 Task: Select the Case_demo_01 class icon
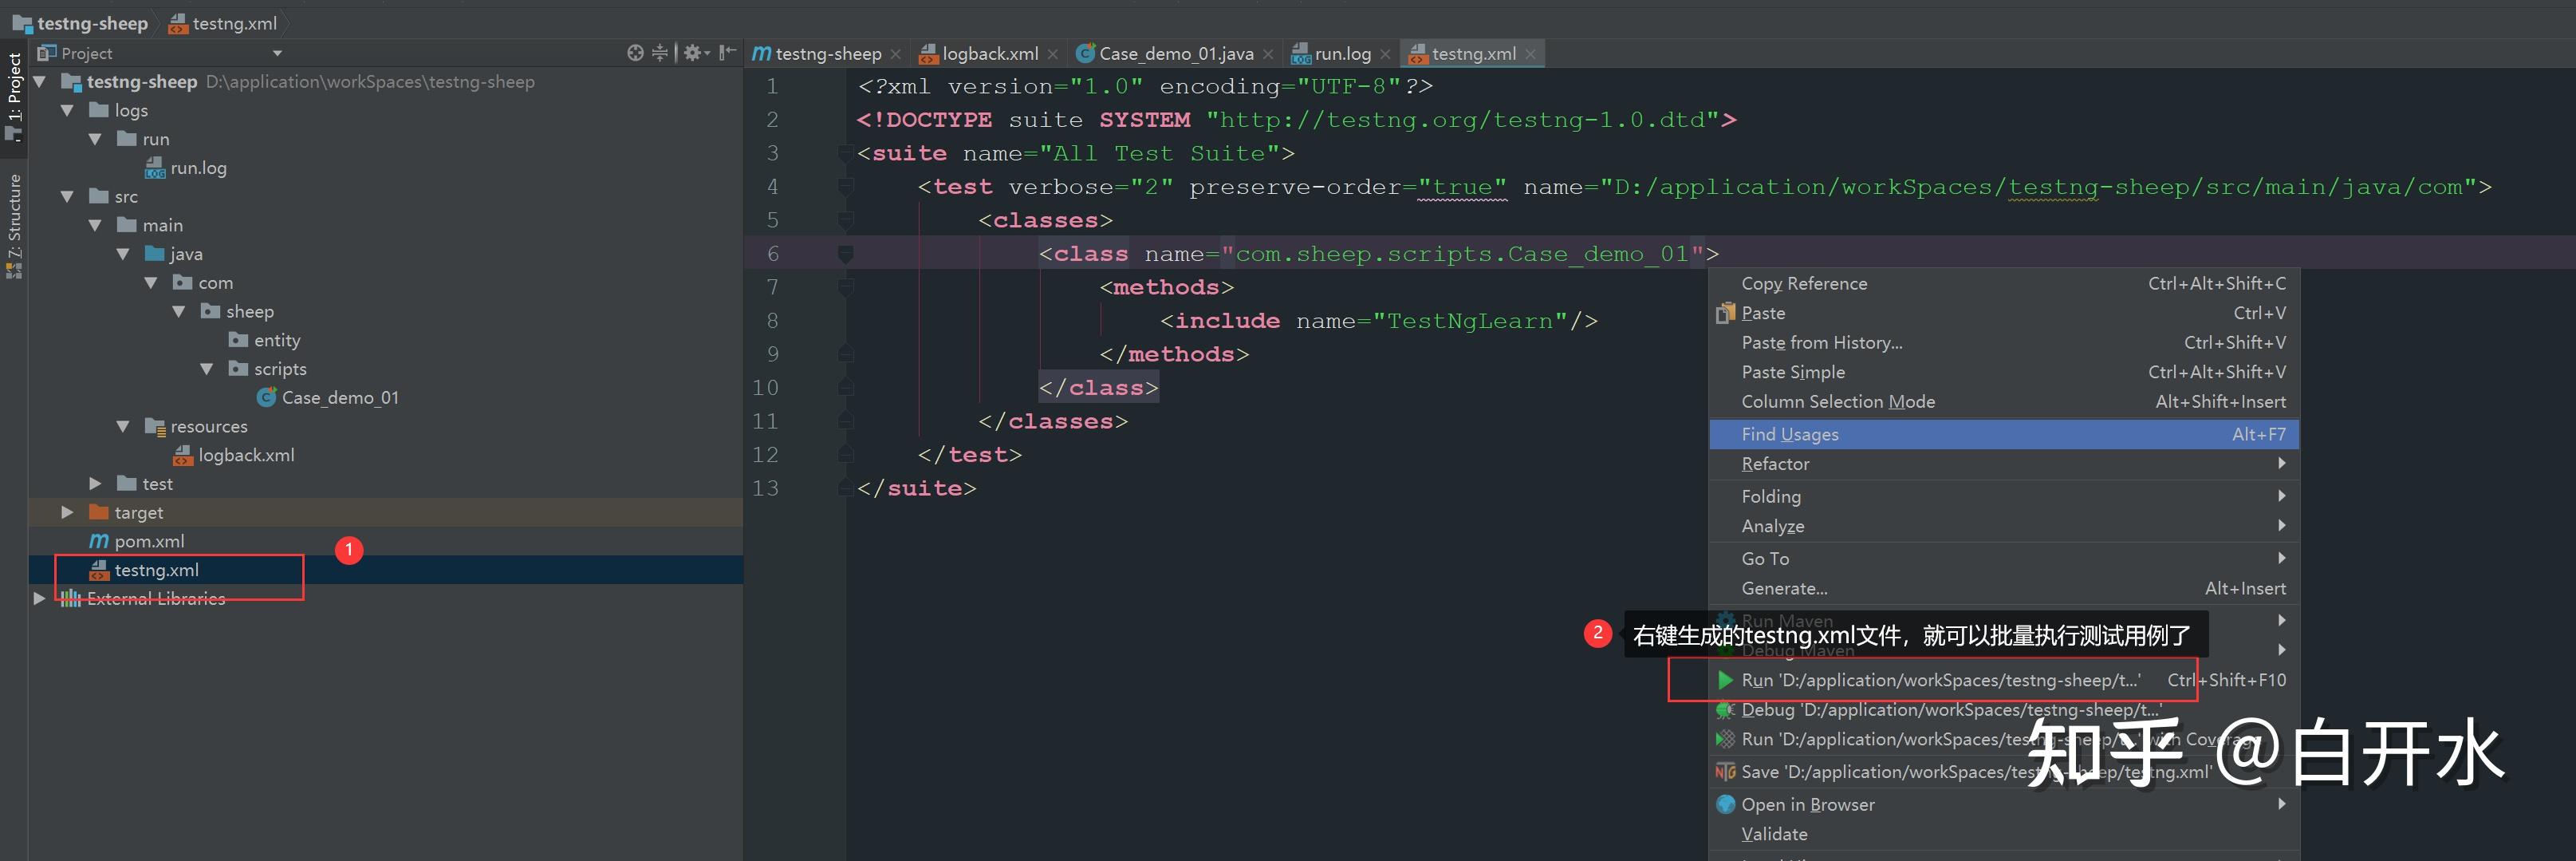coord(266,397)
